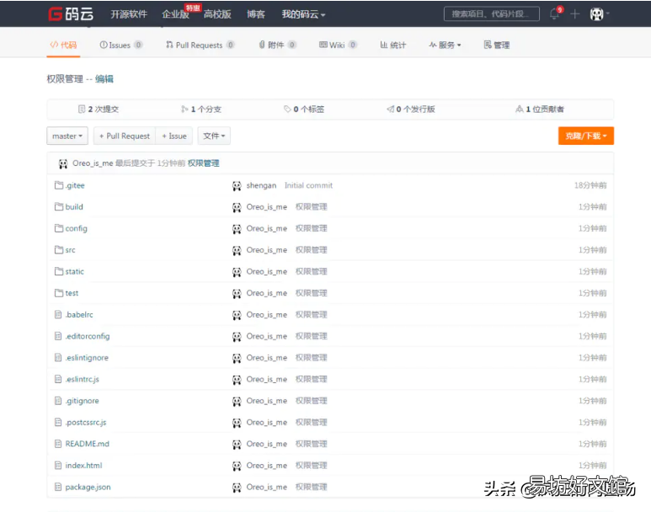651x512 pixels.
Task: Click panda avatar in latest commit header
Action: (x=63, y=163)
